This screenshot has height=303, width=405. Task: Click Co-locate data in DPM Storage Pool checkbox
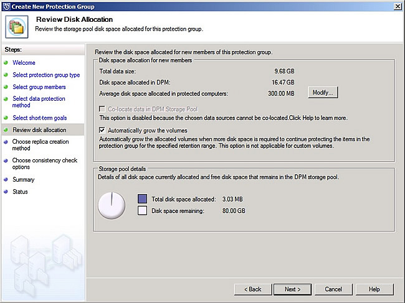(x=103, y=109)
